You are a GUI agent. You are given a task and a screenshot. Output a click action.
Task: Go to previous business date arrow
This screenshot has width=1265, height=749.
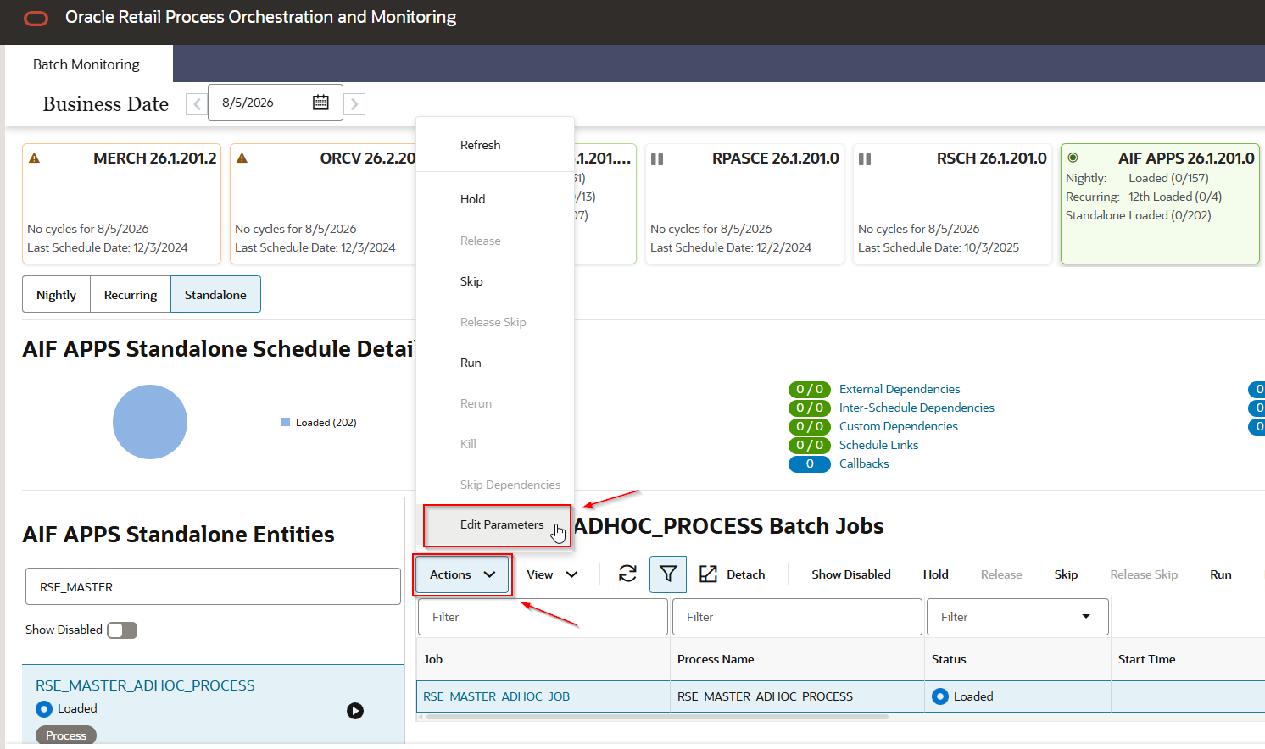coord(197,104)
